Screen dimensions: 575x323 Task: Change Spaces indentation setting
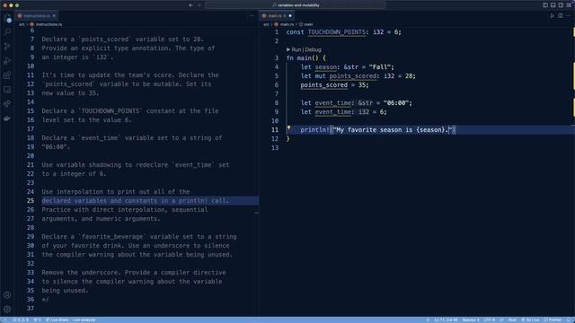tap(471, 319)
